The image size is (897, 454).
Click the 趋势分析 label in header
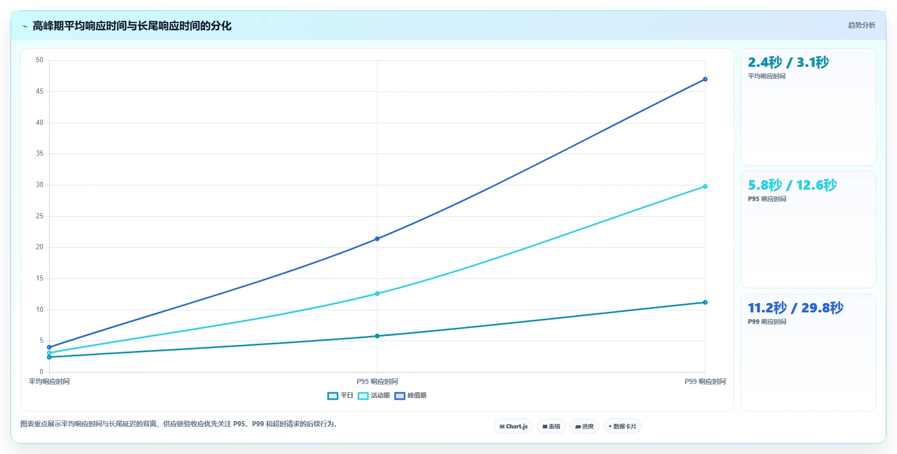pos(861,25)
